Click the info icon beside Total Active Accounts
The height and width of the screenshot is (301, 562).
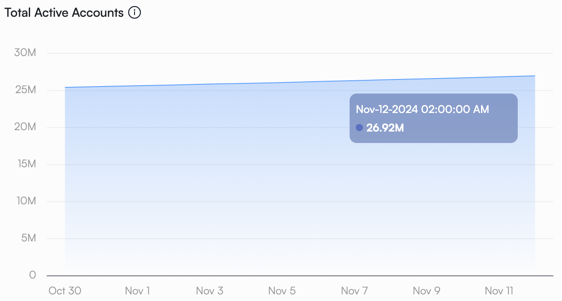(135, 13)
